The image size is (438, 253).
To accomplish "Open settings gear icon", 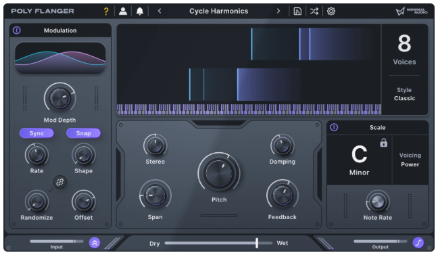I will (x=331, y=11).
